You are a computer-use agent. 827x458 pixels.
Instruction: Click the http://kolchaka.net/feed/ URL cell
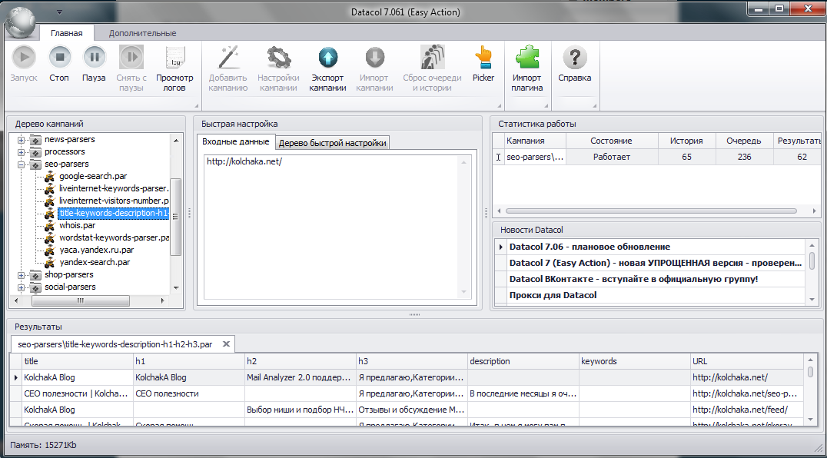pyautogui.click(x=746, y=410)
